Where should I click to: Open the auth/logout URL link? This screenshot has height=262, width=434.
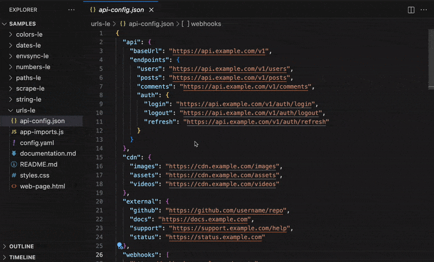251,113
